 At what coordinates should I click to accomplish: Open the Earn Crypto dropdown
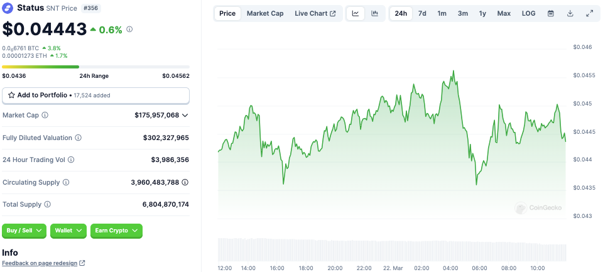point(117,231)
